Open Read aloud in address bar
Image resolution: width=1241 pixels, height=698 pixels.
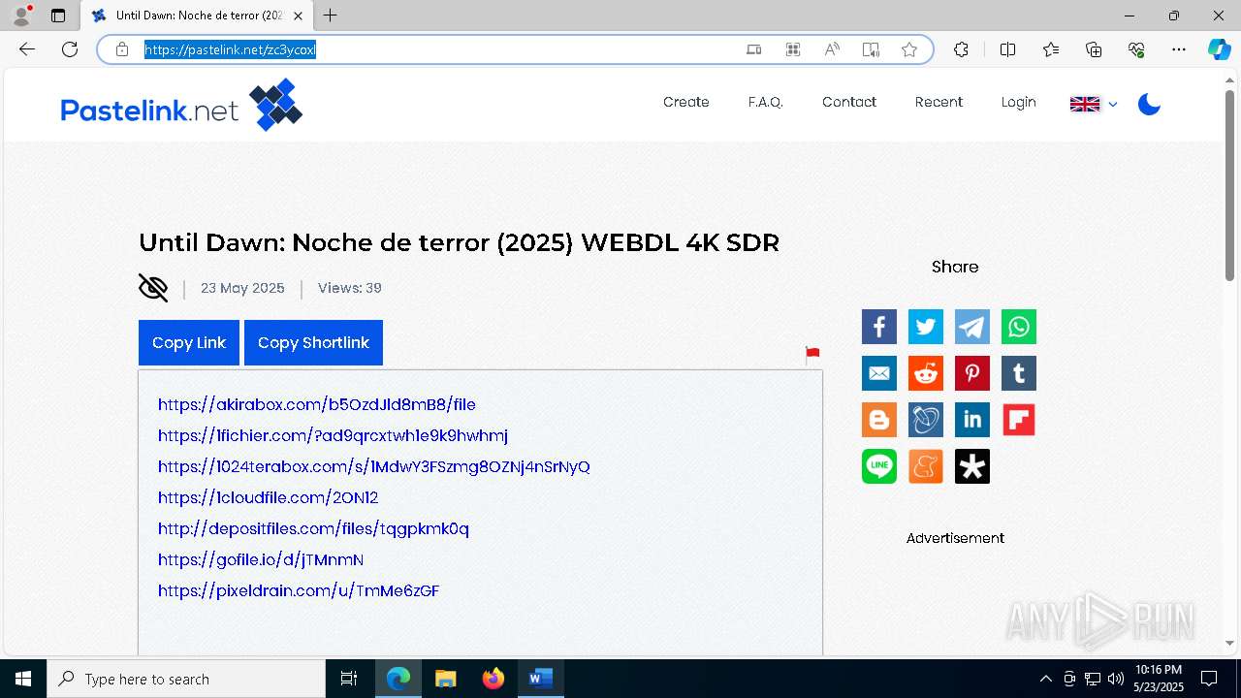click(x=832, y=49)
